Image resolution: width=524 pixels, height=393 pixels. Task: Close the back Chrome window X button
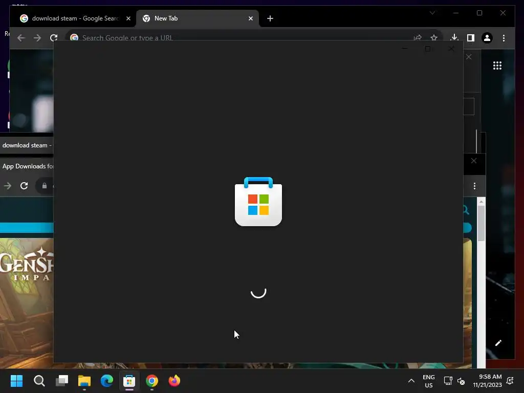pyautogui.click(x=474, y=161)
